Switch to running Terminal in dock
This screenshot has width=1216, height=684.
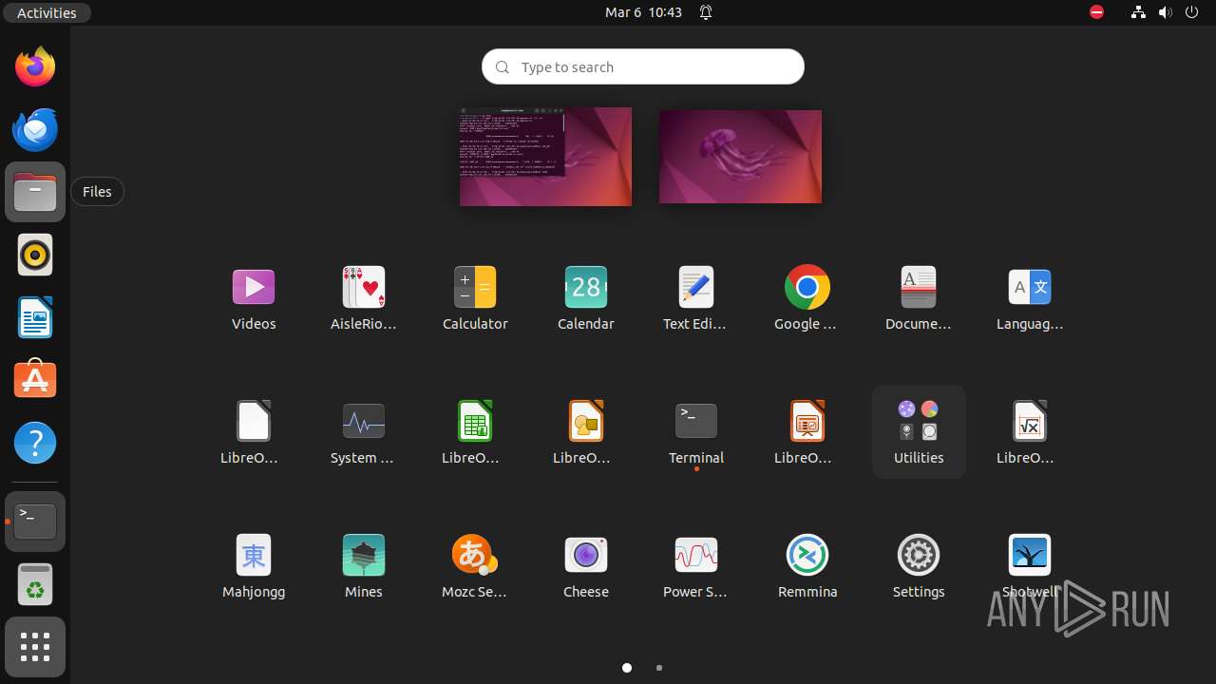[x=35, y=522]
